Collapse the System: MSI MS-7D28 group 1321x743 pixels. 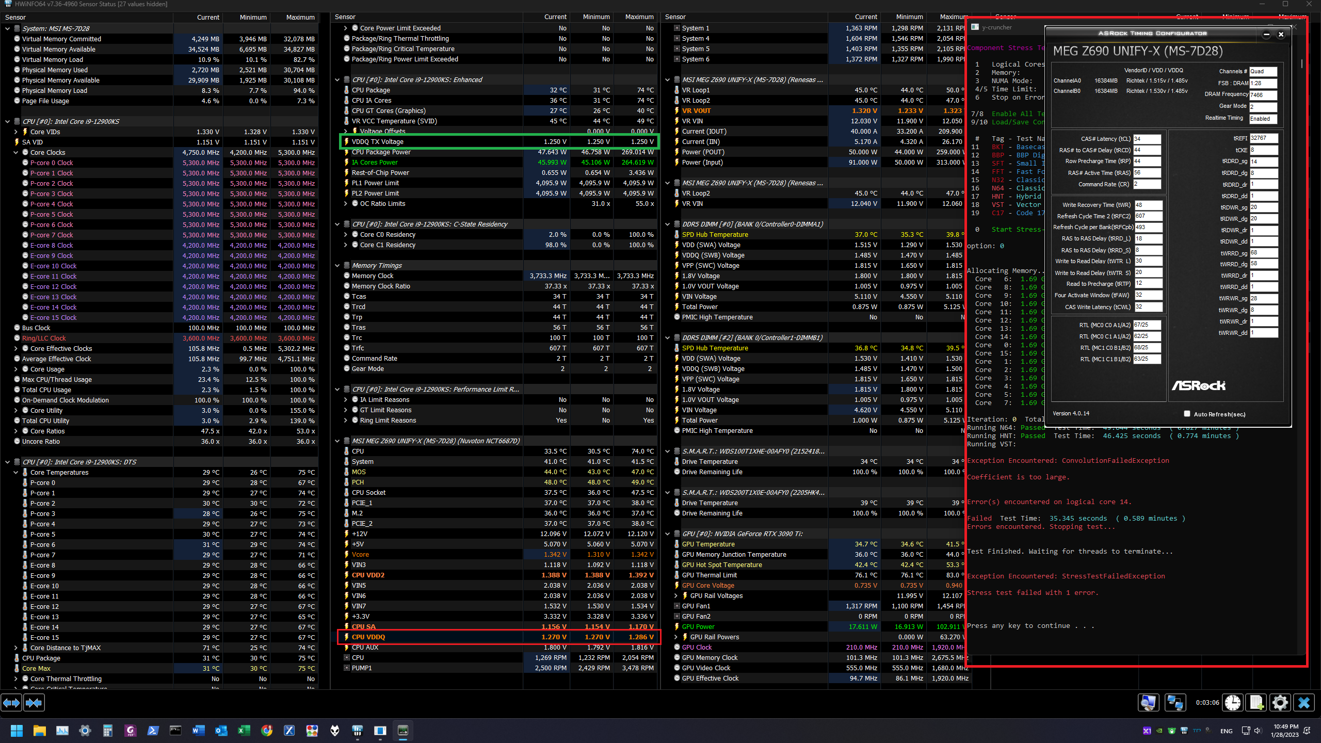7,29
